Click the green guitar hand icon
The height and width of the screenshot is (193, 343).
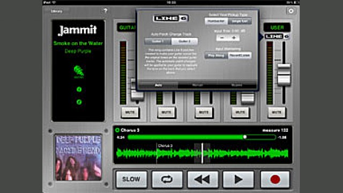point(78,71)
